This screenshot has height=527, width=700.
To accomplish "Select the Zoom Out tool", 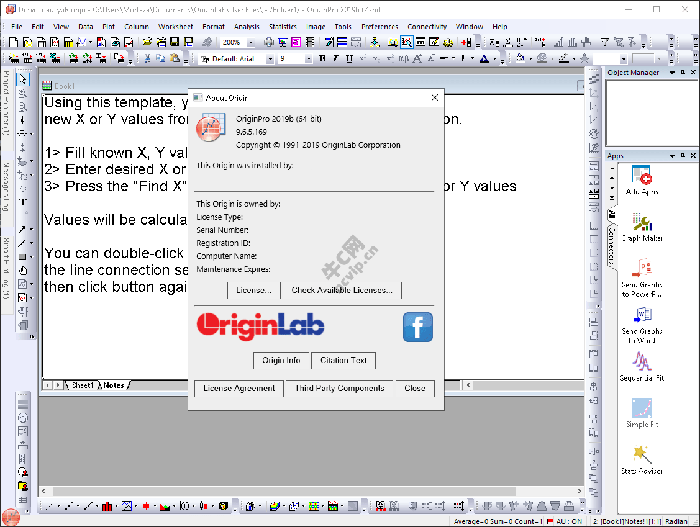I will 23,107.
